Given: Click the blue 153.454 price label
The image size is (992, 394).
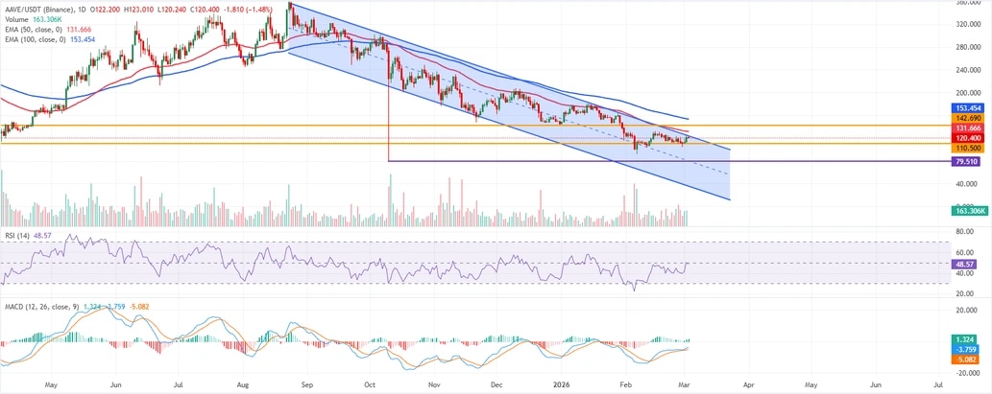Looking at the screenshot, I should [x=965, y=108].
